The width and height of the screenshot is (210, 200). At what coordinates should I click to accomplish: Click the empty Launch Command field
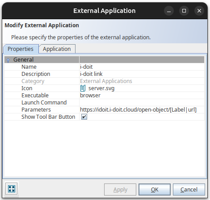click(x=142, y=103)
